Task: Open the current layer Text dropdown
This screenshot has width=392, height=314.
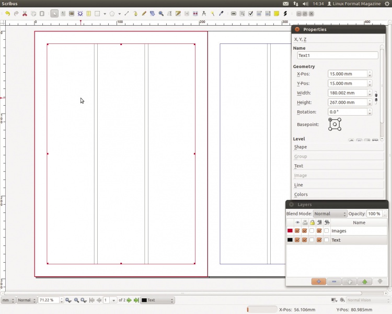Action: point(157,300)
